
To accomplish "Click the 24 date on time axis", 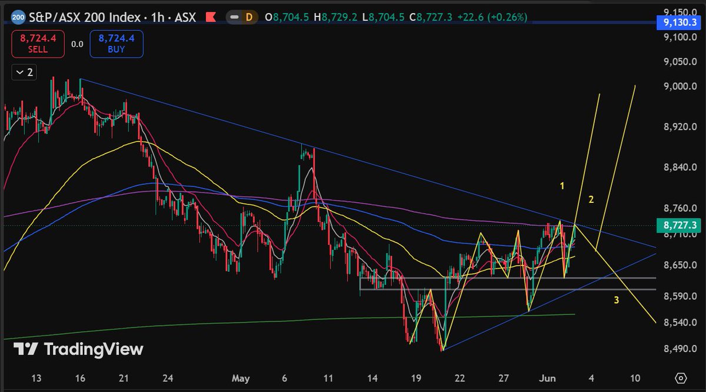I will [x=168, y=378].
